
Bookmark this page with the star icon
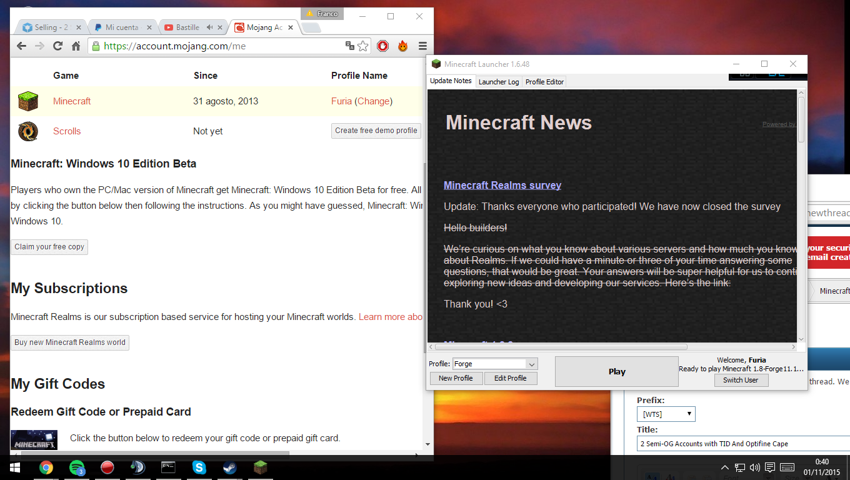pos(363,46)
